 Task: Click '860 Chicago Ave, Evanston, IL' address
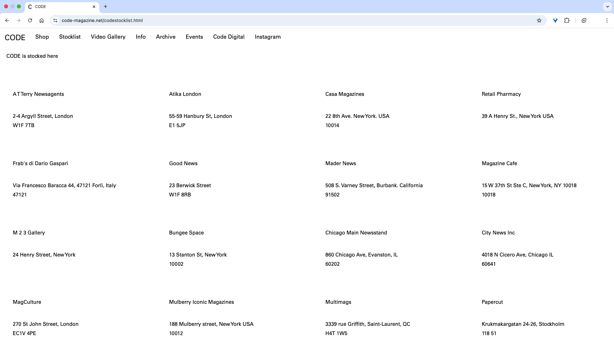[x=361, y=255]
